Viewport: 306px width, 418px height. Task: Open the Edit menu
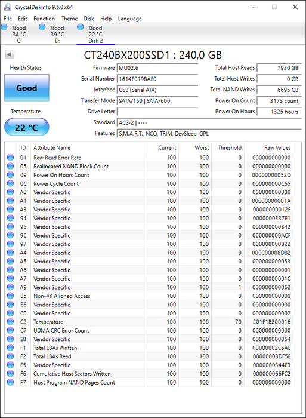click(23, 19)
